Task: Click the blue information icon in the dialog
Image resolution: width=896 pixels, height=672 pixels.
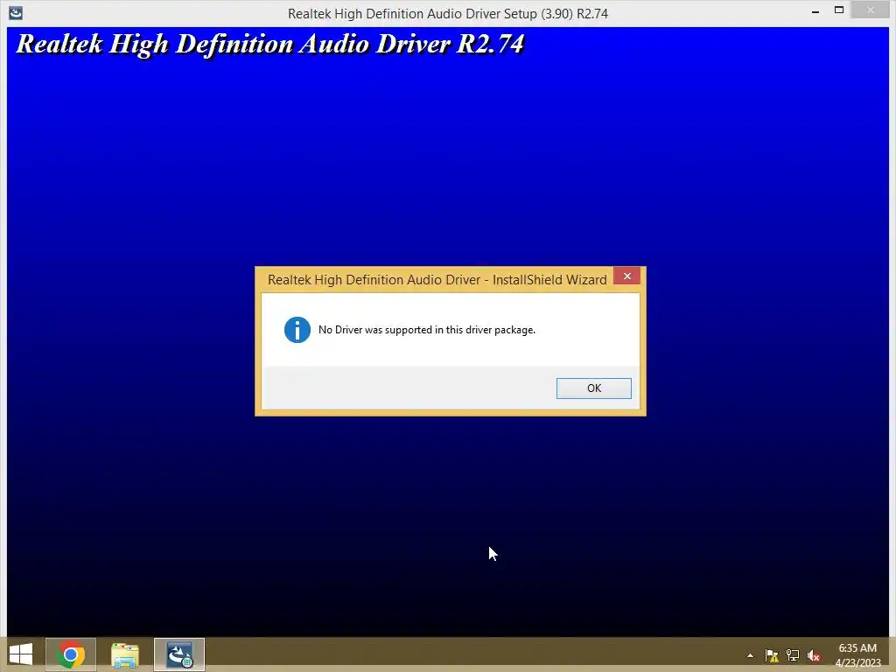Action: [x=297, y=330]
